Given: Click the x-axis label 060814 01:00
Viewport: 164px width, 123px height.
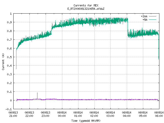Looking at the screenshot, I should point(78,114).
